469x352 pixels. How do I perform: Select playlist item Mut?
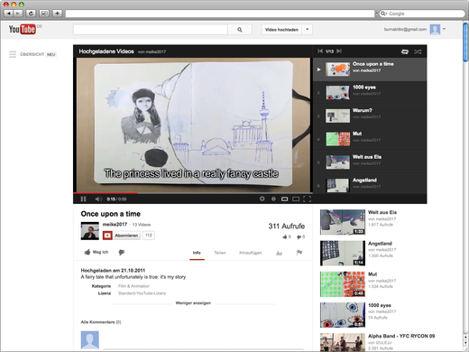click(x=370, y=139)
